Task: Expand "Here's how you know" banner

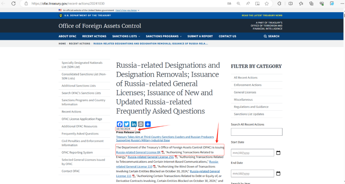Action: pyautogui.click(x=127, y=10)
